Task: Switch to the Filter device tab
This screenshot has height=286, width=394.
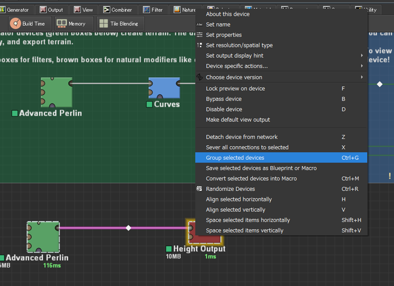Action: (x=153, y=10)
